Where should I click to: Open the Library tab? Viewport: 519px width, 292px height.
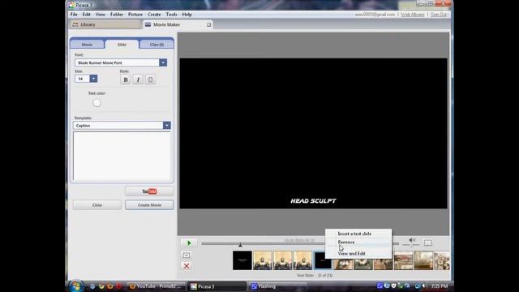coord(105,24)
